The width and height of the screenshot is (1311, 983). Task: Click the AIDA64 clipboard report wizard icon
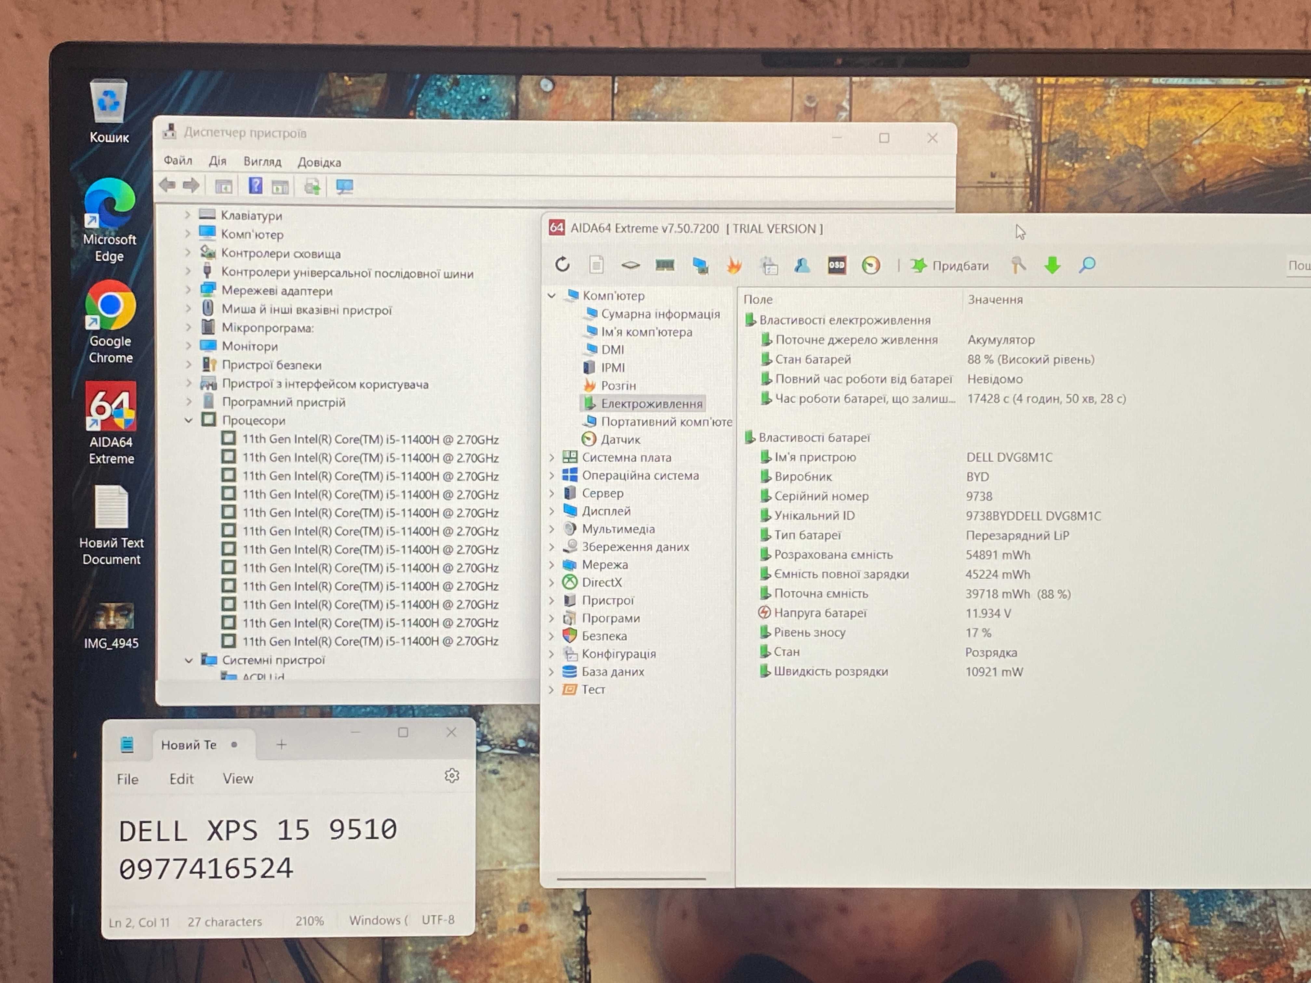click(769, 266)
